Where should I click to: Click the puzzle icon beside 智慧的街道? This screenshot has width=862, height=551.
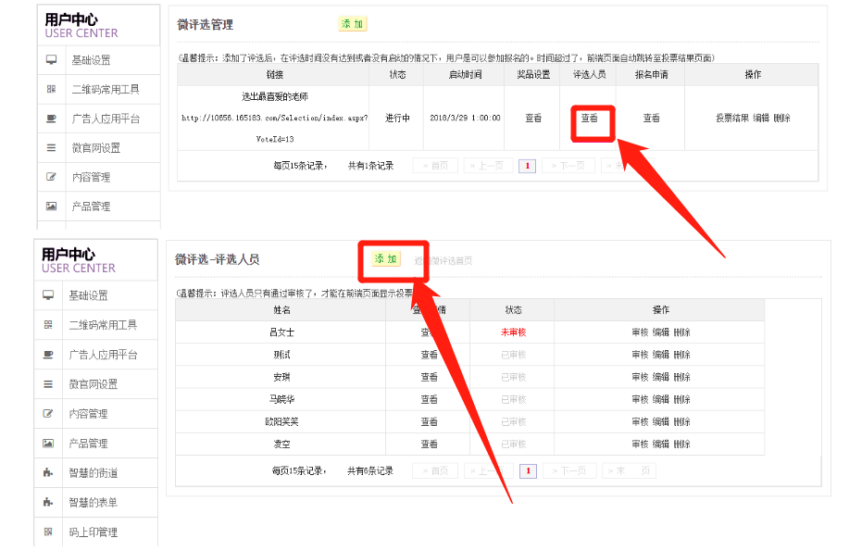click(48, 473)
